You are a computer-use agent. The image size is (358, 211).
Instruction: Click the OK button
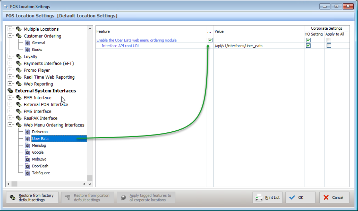pos(300,198)
